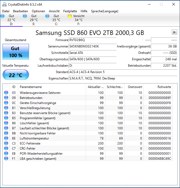
Task: Click the Rohwerte column header
Action: coord(158,87)
